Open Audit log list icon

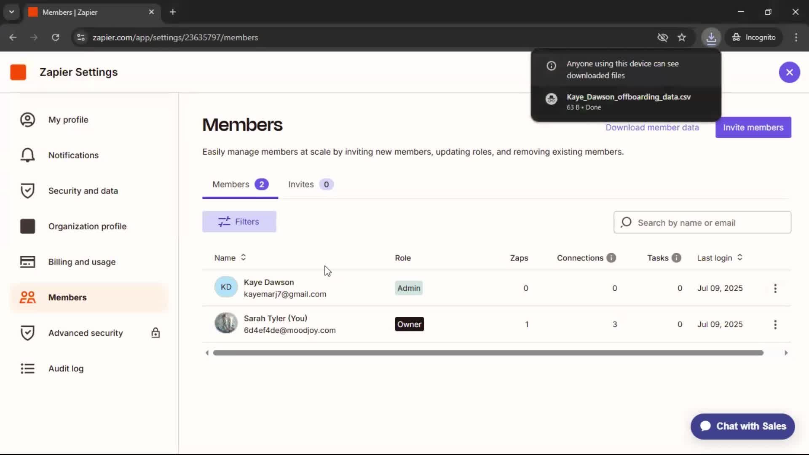27,369
